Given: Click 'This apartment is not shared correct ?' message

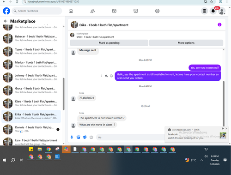Looking at the screenshot, I should click(x=102, y=118).
